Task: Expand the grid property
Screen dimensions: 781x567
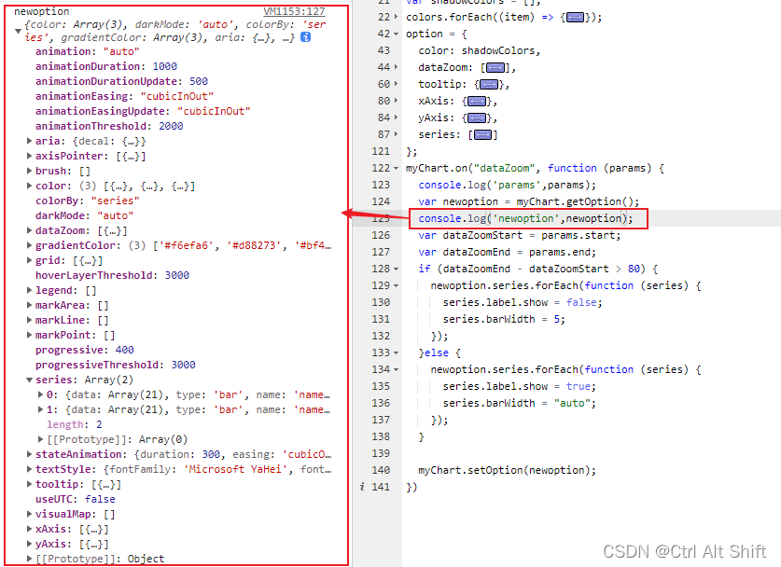Action: pos(29,260)
